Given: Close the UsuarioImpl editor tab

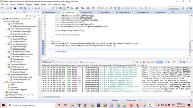Looking at the screenshot, I should coord(77,12).
